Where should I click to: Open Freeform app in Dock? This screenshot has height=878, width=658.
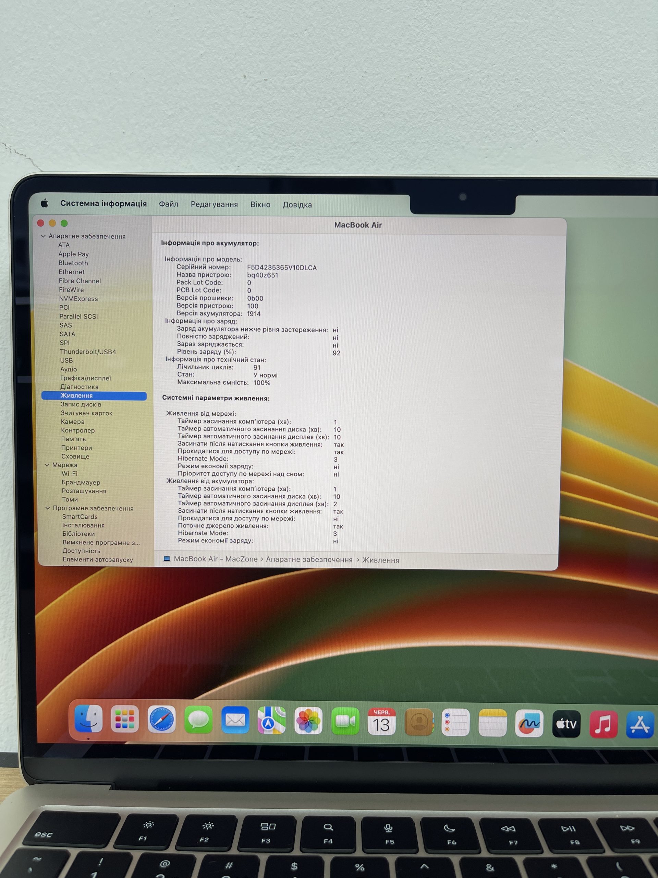pos(529,723)
